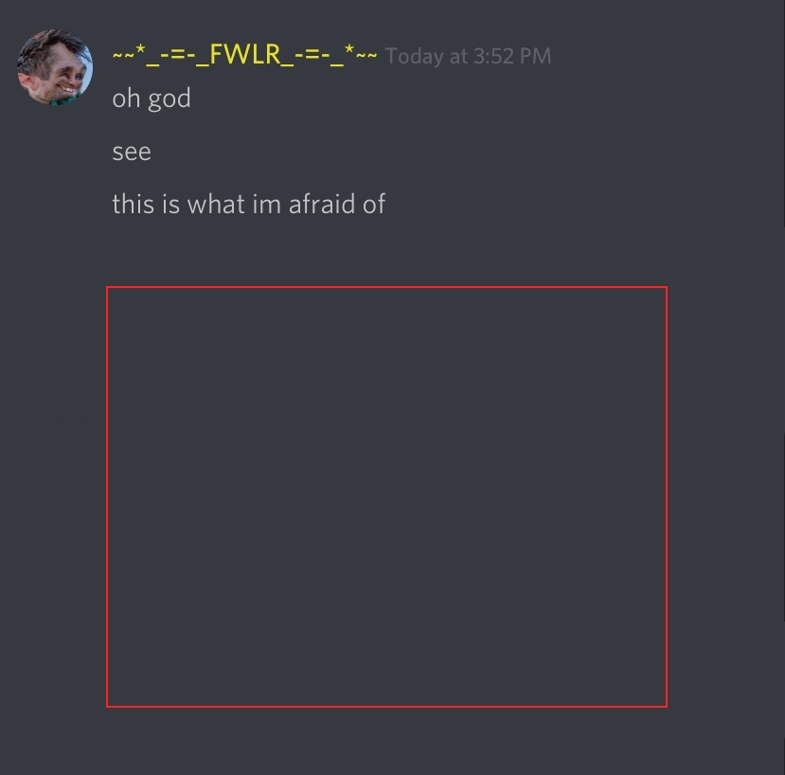Image resolution: width=785 pixels, height=775 pixels.
Task: Click the Today at 3:52 PM timestamp
Action: click(468, 56)
